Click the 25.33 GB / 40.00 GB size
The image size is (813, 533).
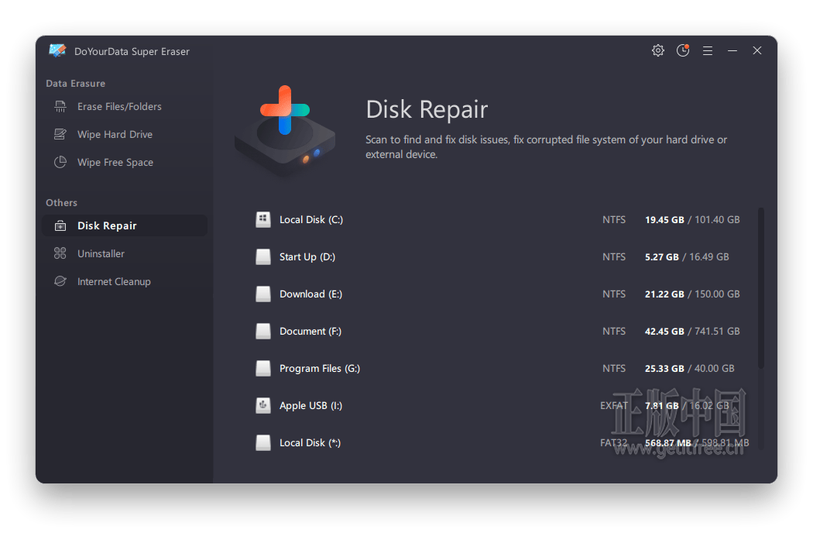click(690, 369)
